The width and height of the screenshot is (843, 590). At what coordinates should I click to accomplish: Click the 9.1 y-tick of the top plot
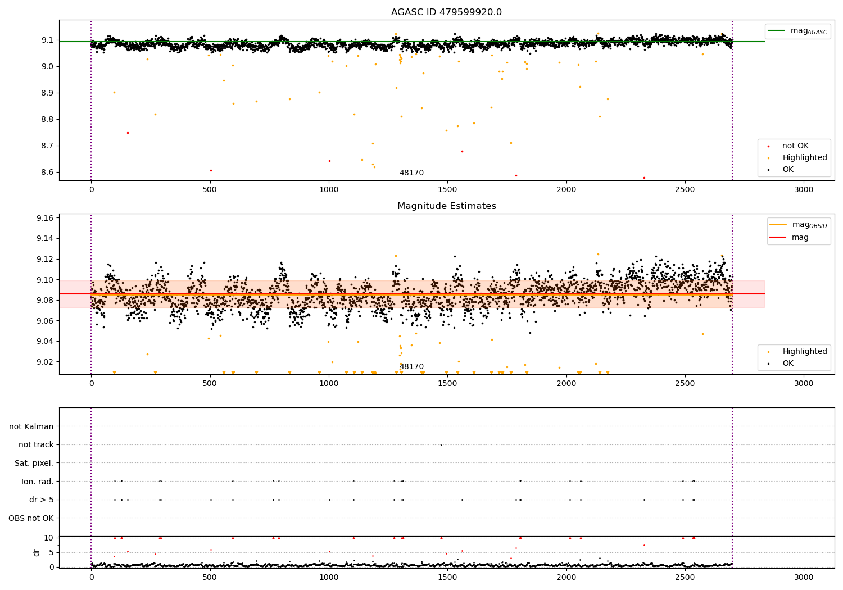click(x=47, y=40)
